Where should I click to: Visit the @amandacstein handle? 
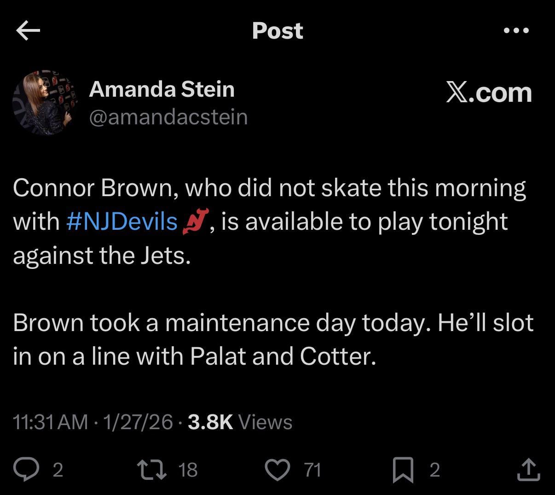point(168,117)
